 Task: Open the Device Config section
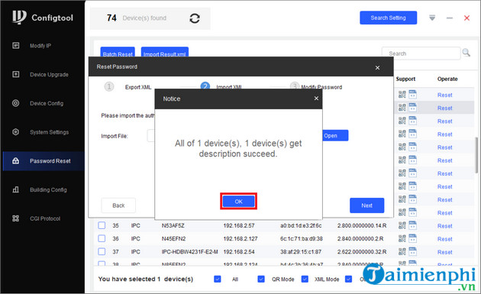click(47, 103)
